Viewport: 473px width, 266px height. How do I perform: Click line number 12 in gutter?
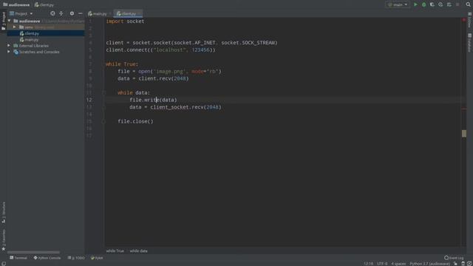coord(89,100)
